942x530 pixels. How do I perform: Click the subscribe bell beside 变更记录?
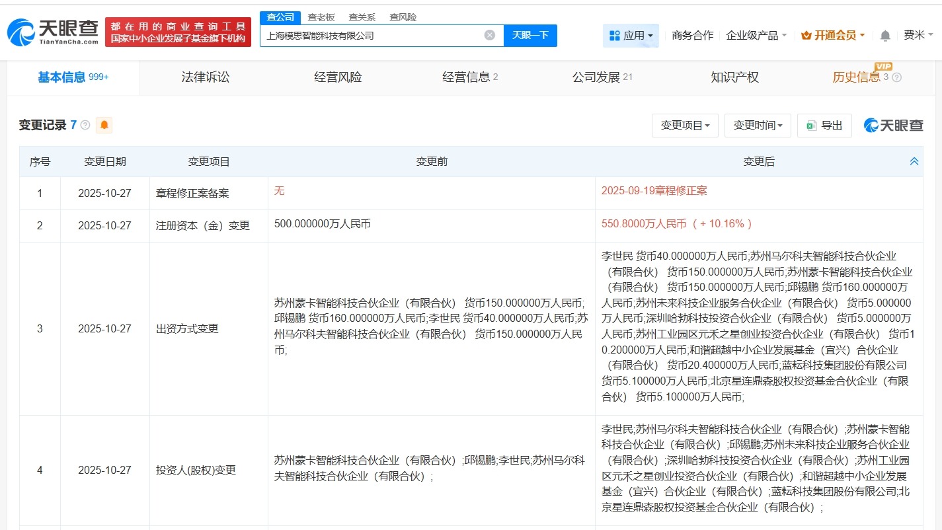tap(104, 125)
